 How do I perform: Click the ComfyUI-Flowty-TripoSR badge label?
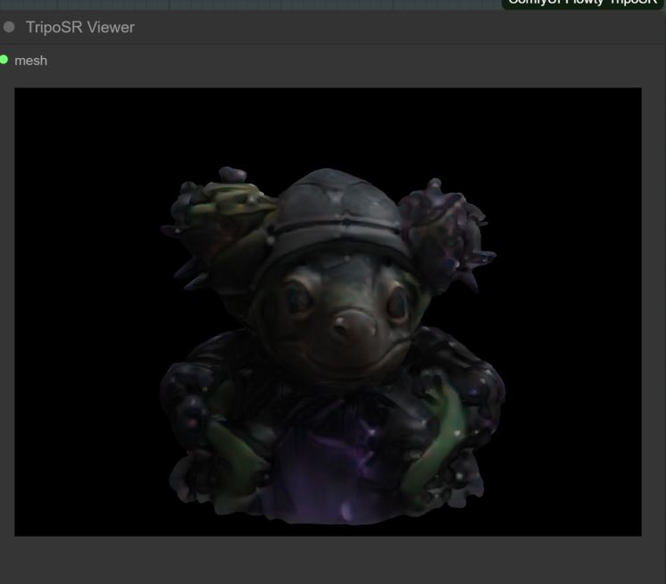(x=582, y=3)
